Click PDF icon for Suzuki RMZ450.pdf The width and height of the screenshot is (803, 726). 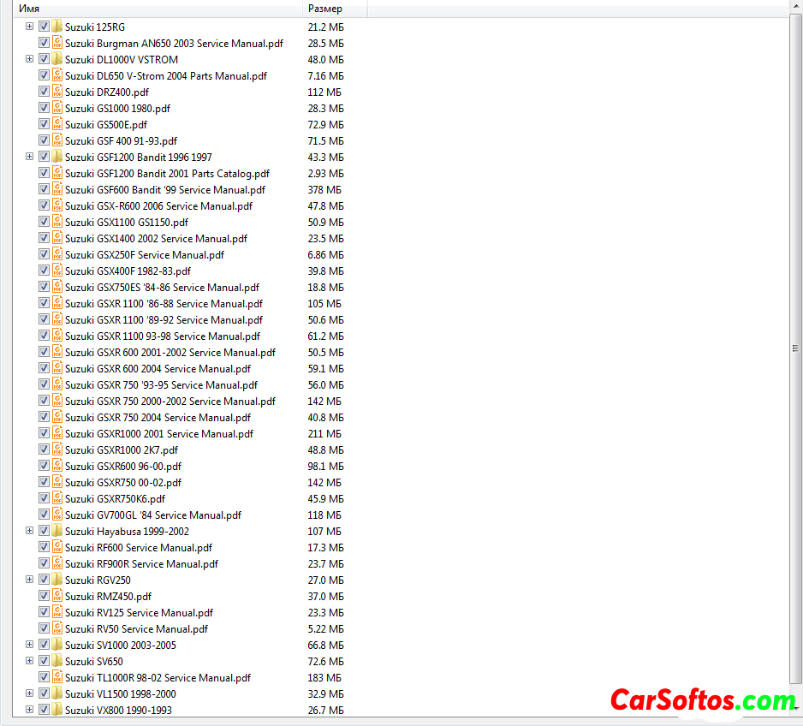pos(57,597)
